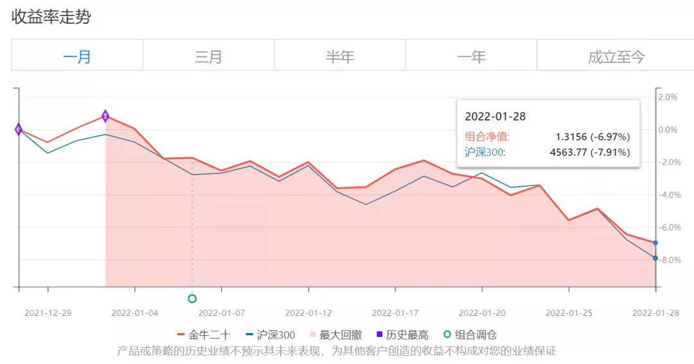The image size is (694, 364).
Task: Switch to the 三月 tab
Action: coord(208,56)
